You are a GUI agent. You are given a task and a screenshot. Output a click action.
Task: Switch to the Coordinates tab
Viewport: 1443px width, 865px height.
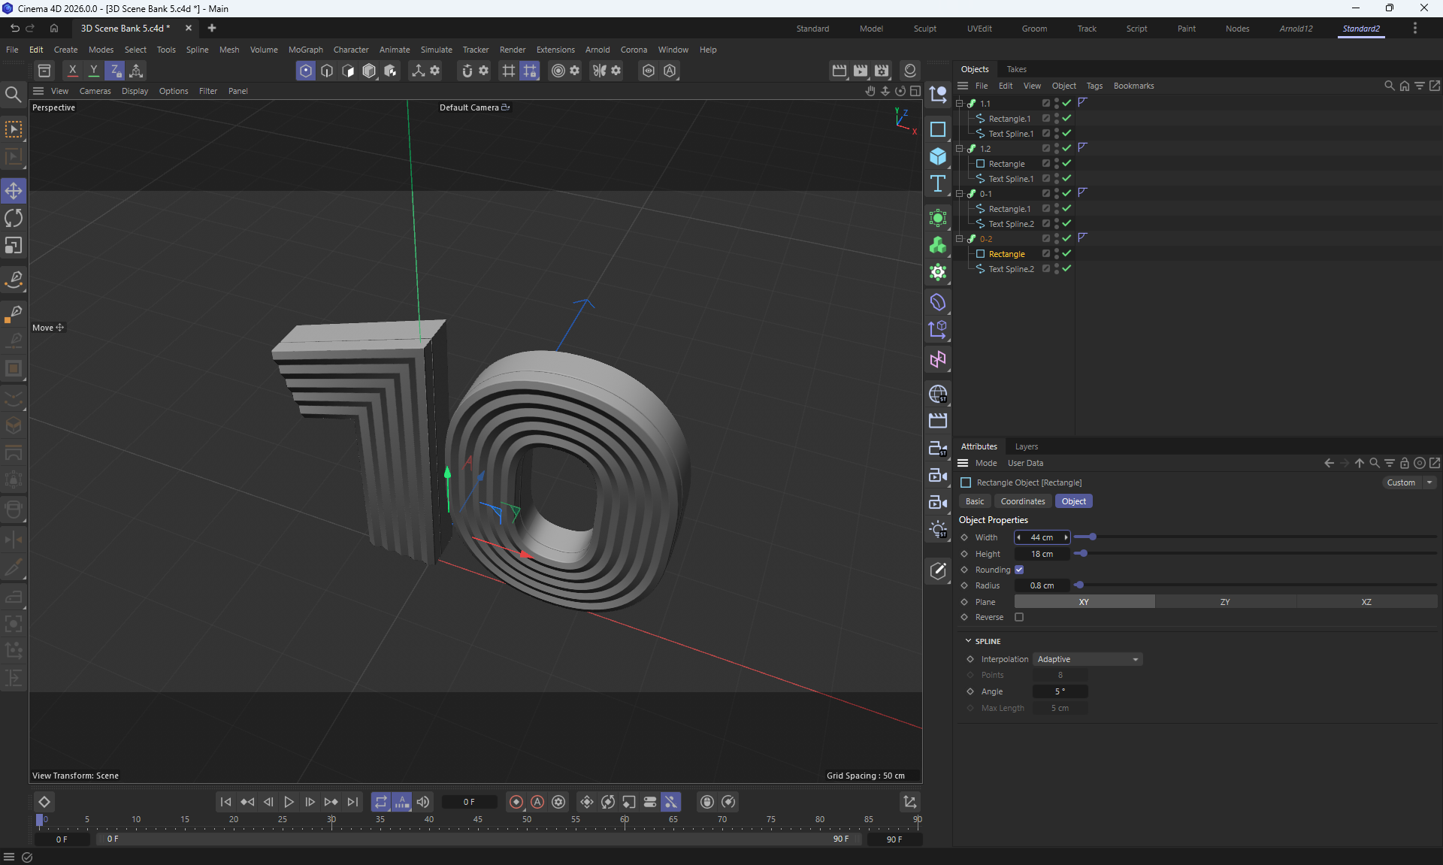pyautogui.click(x=1022, y=501)
